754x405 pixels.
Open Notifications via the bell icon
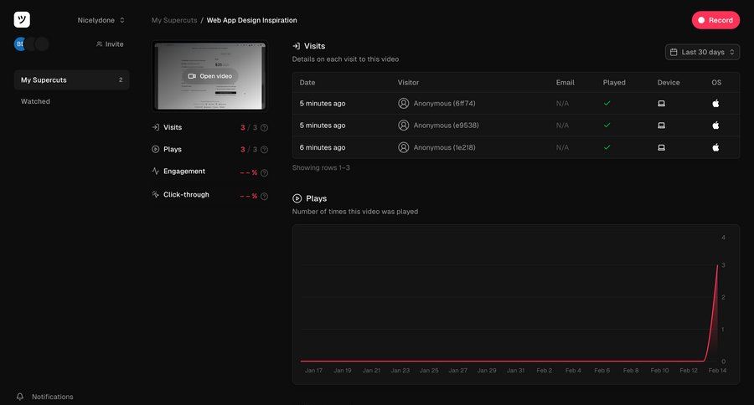(x=20, y=397)
